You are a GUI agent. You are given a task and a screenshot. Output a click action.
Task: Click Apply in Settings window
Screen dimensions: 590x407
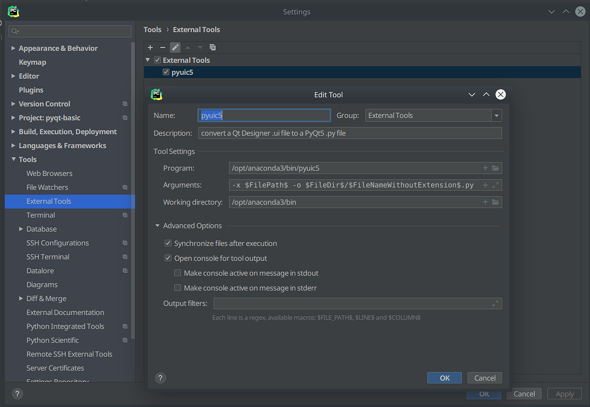[x=564, y=394]
